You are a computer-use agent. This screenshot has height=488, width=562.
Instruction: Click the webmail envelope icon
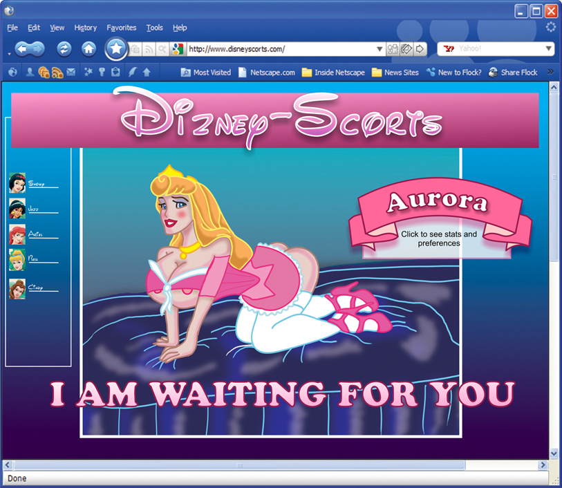point(71,72)
